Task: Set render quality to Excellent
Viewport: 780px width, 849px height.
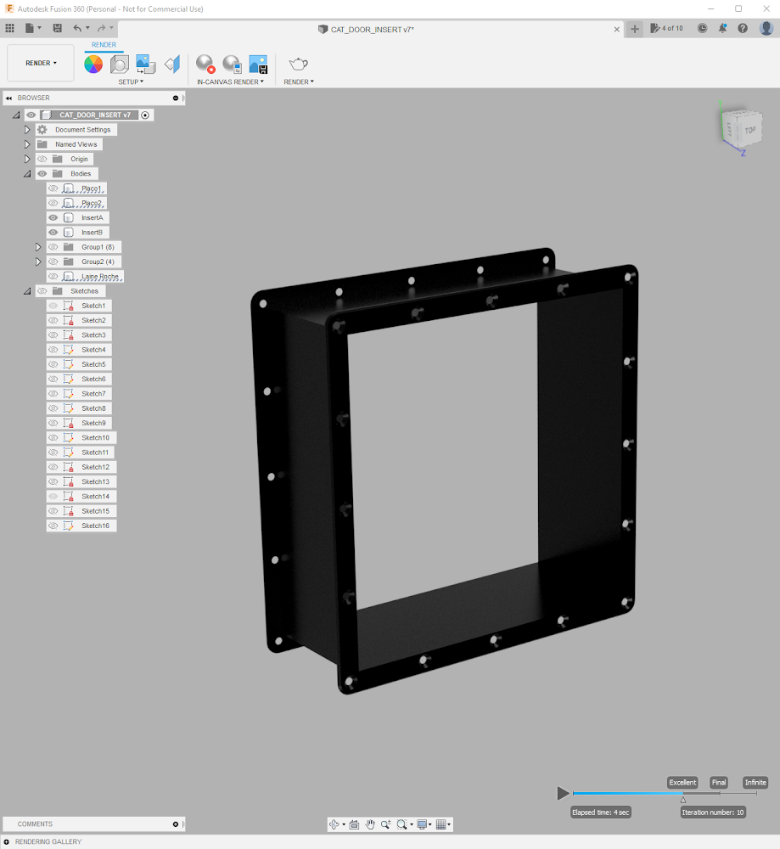Action: click(x=682, y=782)
